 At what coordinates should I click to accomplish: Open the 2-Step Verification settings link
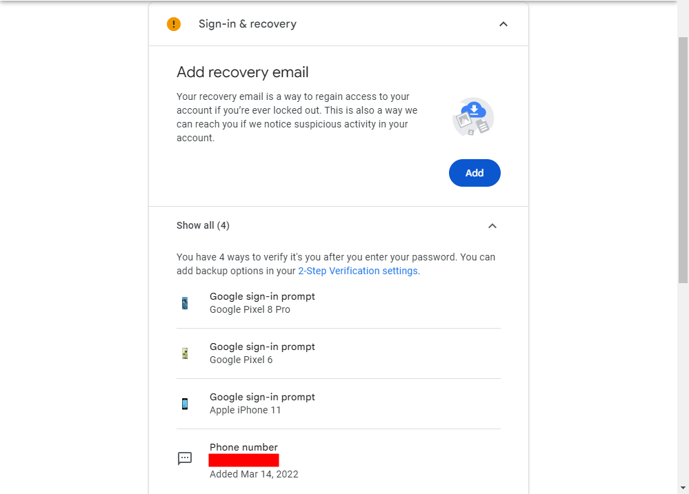(x=358, y=271)
